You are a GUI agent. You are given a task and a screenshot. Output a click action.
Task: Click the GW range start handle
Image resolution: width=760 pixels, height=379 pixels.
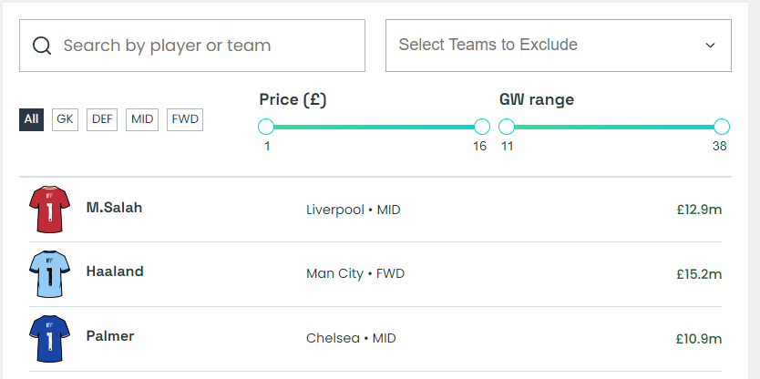(507, 127)
